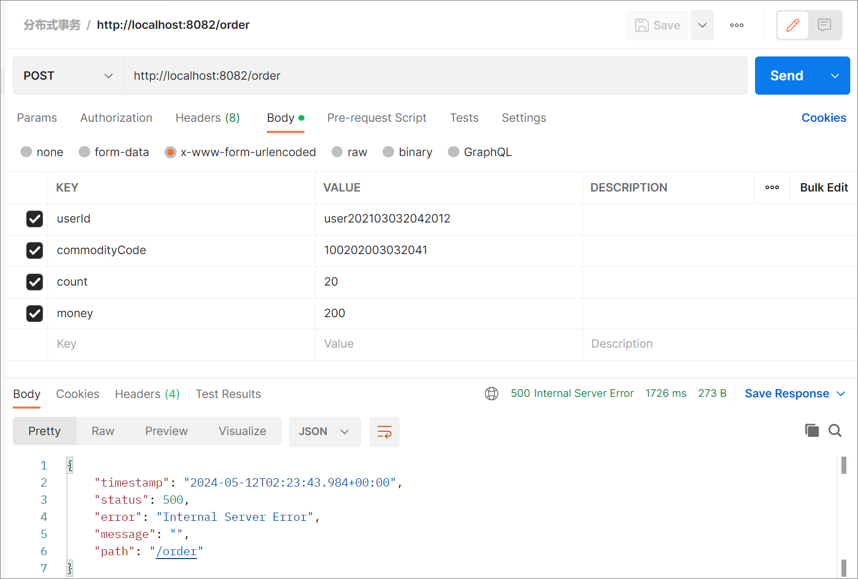Open the Cookies link

[824, 118]
